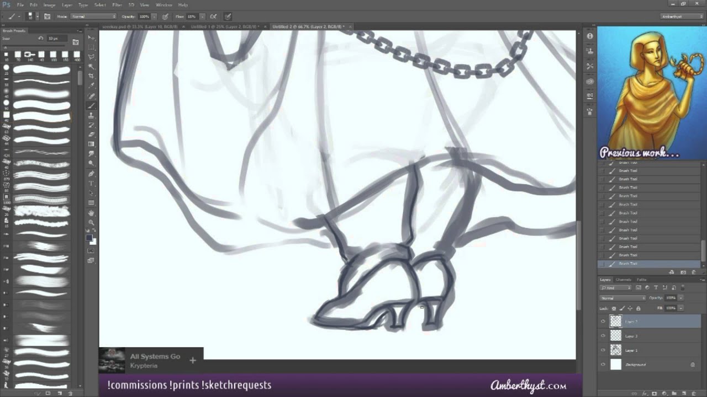The width and height of the screenshot is (707, 397).
Task: Create a new layer icon in Layers panel
Action: pos(684,393)
